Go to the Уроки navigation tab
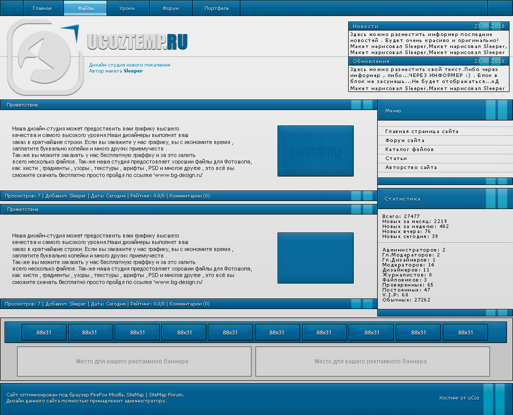513x415 pixels. 128,8
